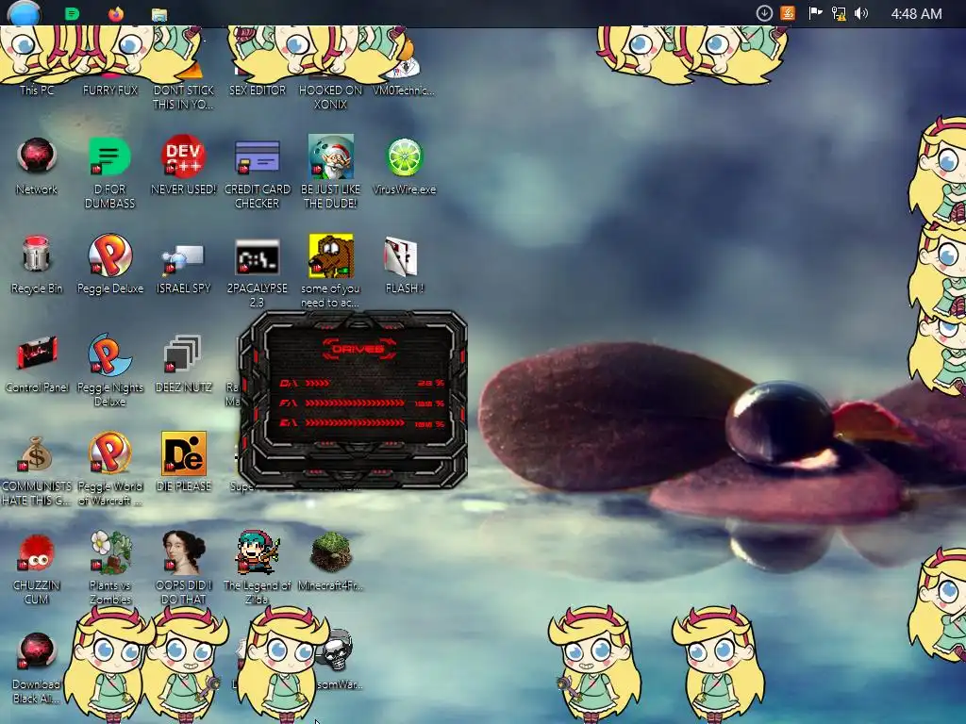Open the DEEZ NUTZ shortcut
Viewport: 966px width, 724px height.
point(182,354)
